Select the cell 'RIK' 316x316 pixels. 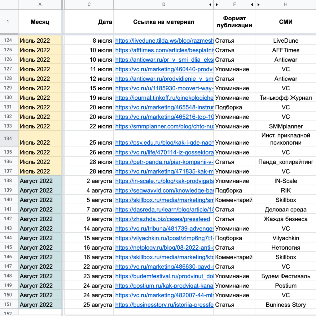click(x=286, y=191)
